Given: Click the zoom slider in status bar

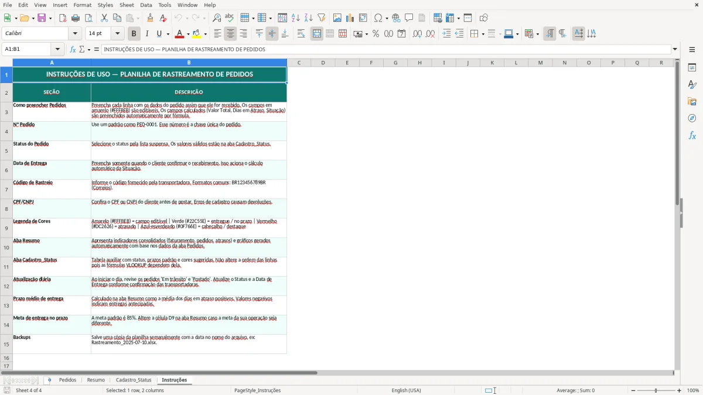Looking at the screenshot, I should [x=656, y=390].
